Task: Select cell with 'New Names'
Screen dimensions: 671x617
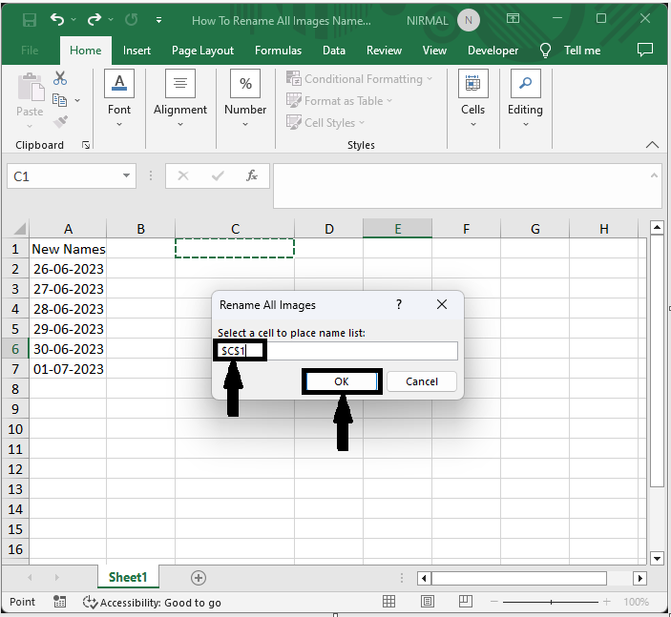Action: pos(68,249)
